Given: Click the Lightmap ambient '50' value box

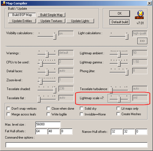Looking at the screenshot, I should tap(140, 53).
